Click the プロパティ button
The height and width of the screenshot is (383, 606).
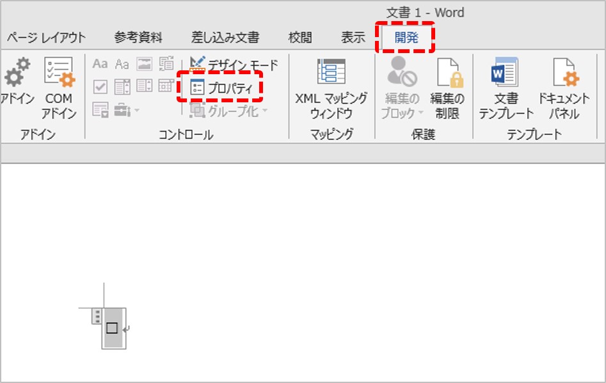pyautogui.click(x=221, y=88)
